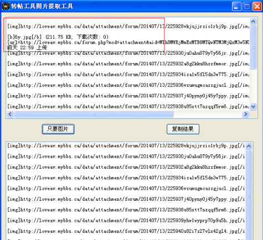Click top box line containing 225932a8g2kku8hzzfmmor.jpg
Screen dimensions: 263x240
pyautogui.click(x=128, y=64)
